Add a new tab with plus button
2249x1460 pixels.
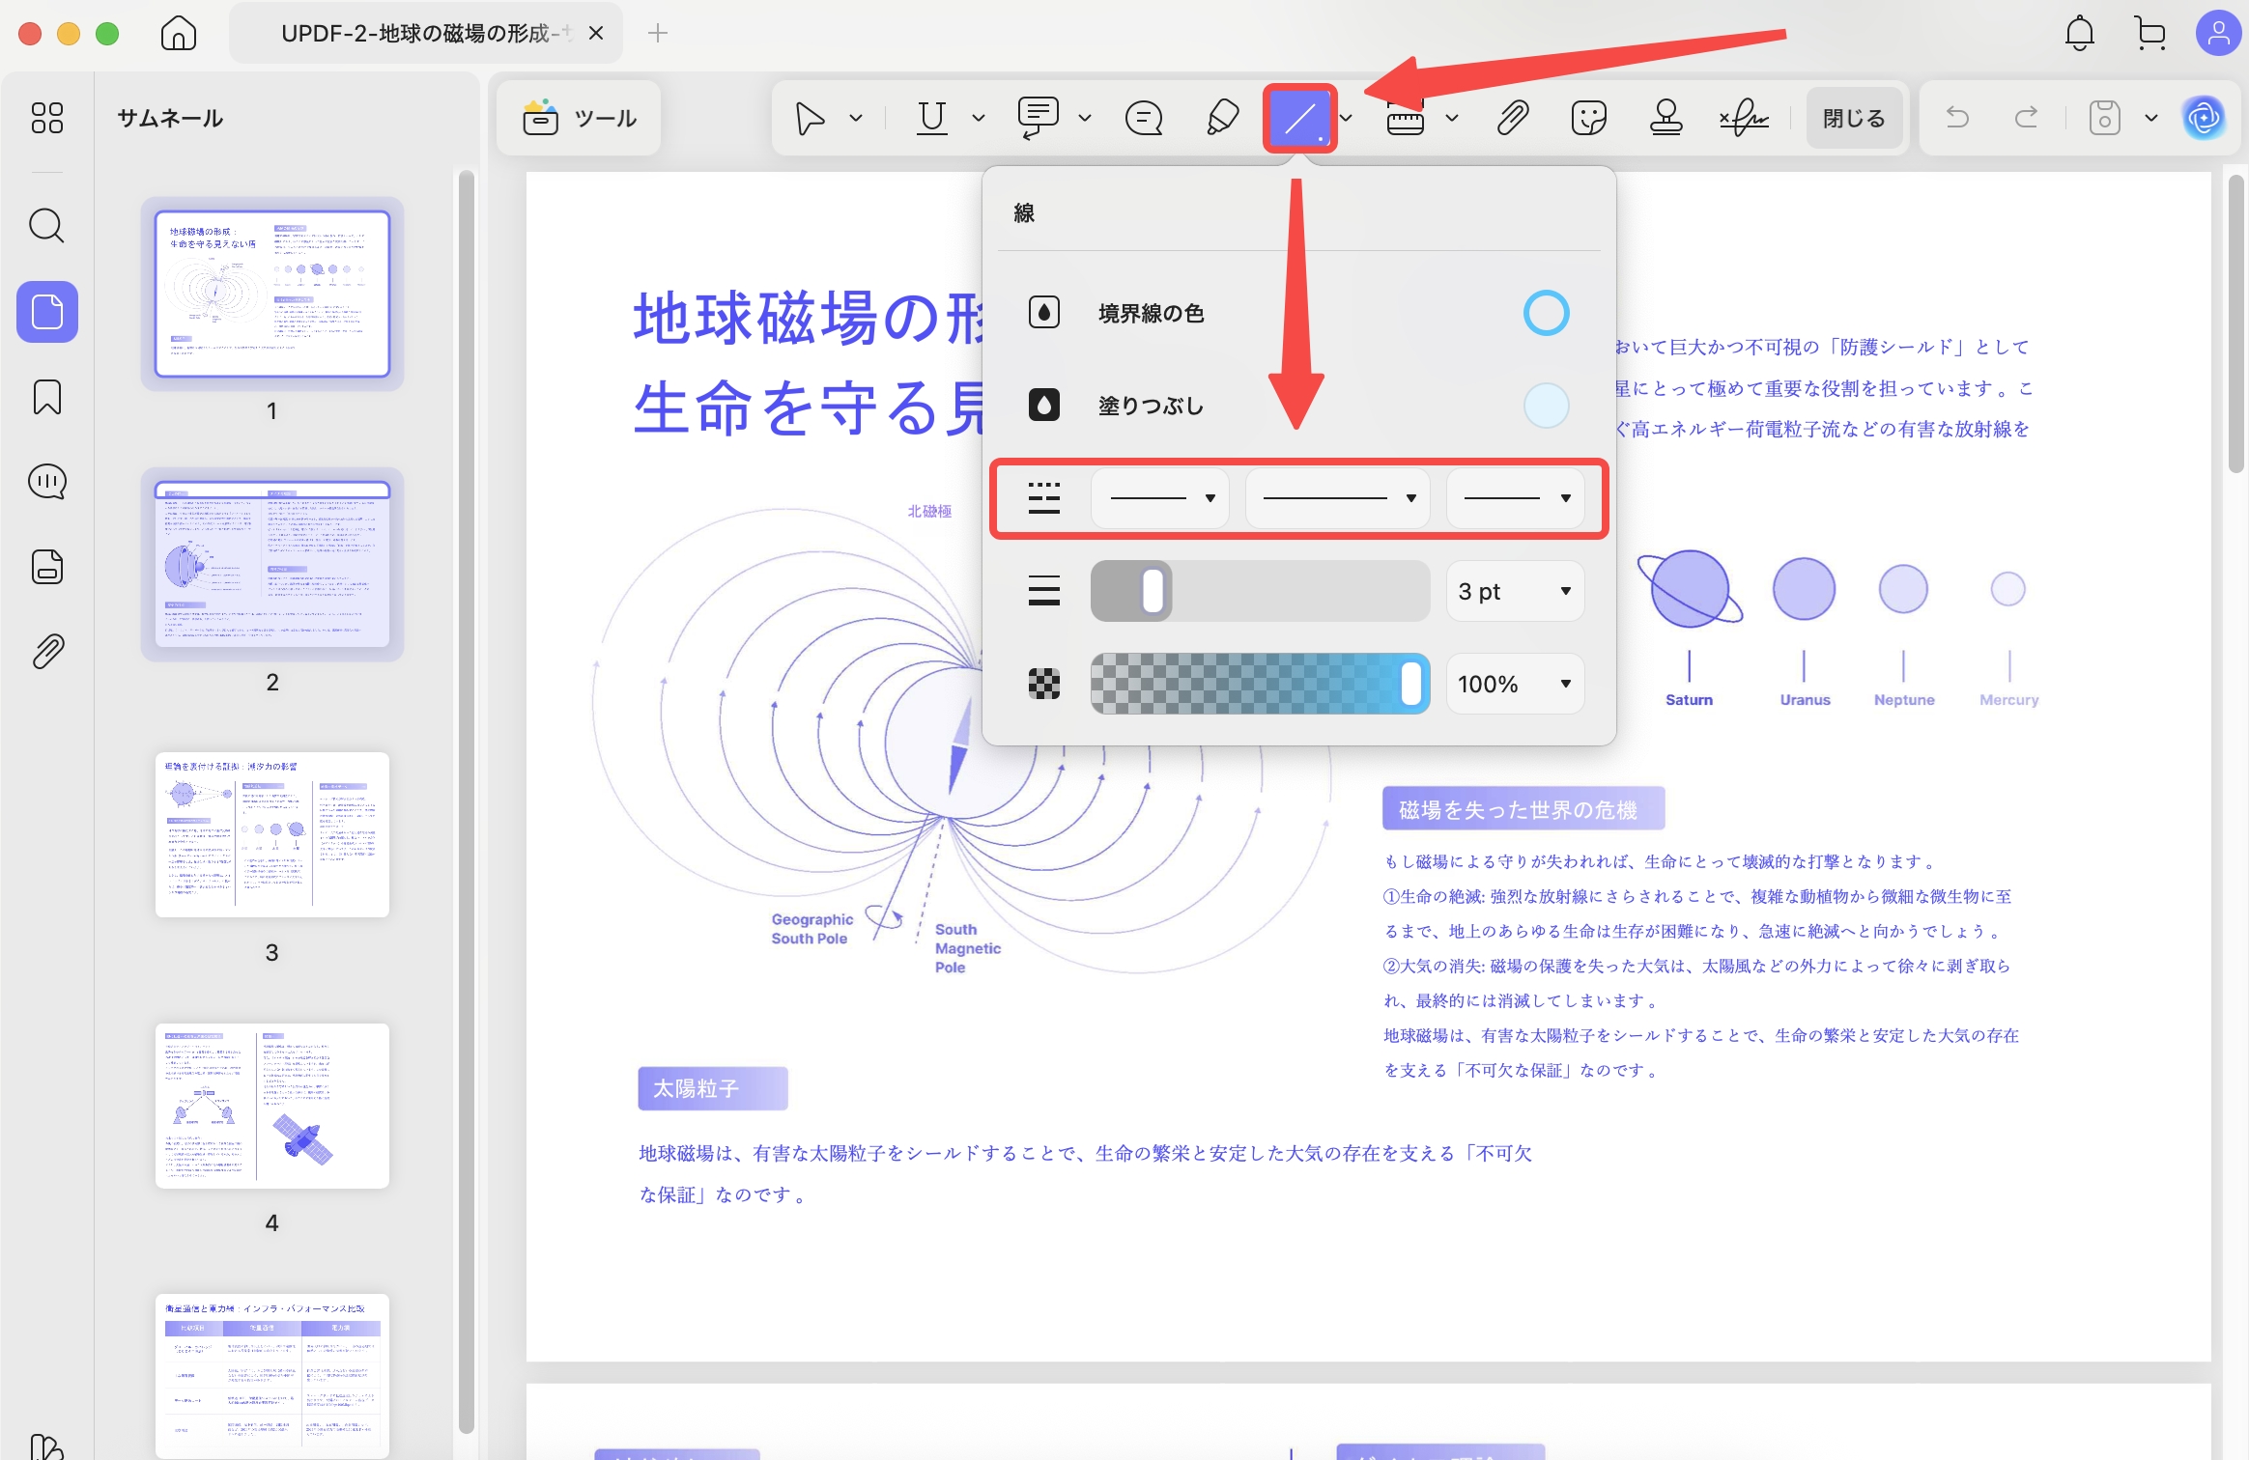(x=658, y=34)
